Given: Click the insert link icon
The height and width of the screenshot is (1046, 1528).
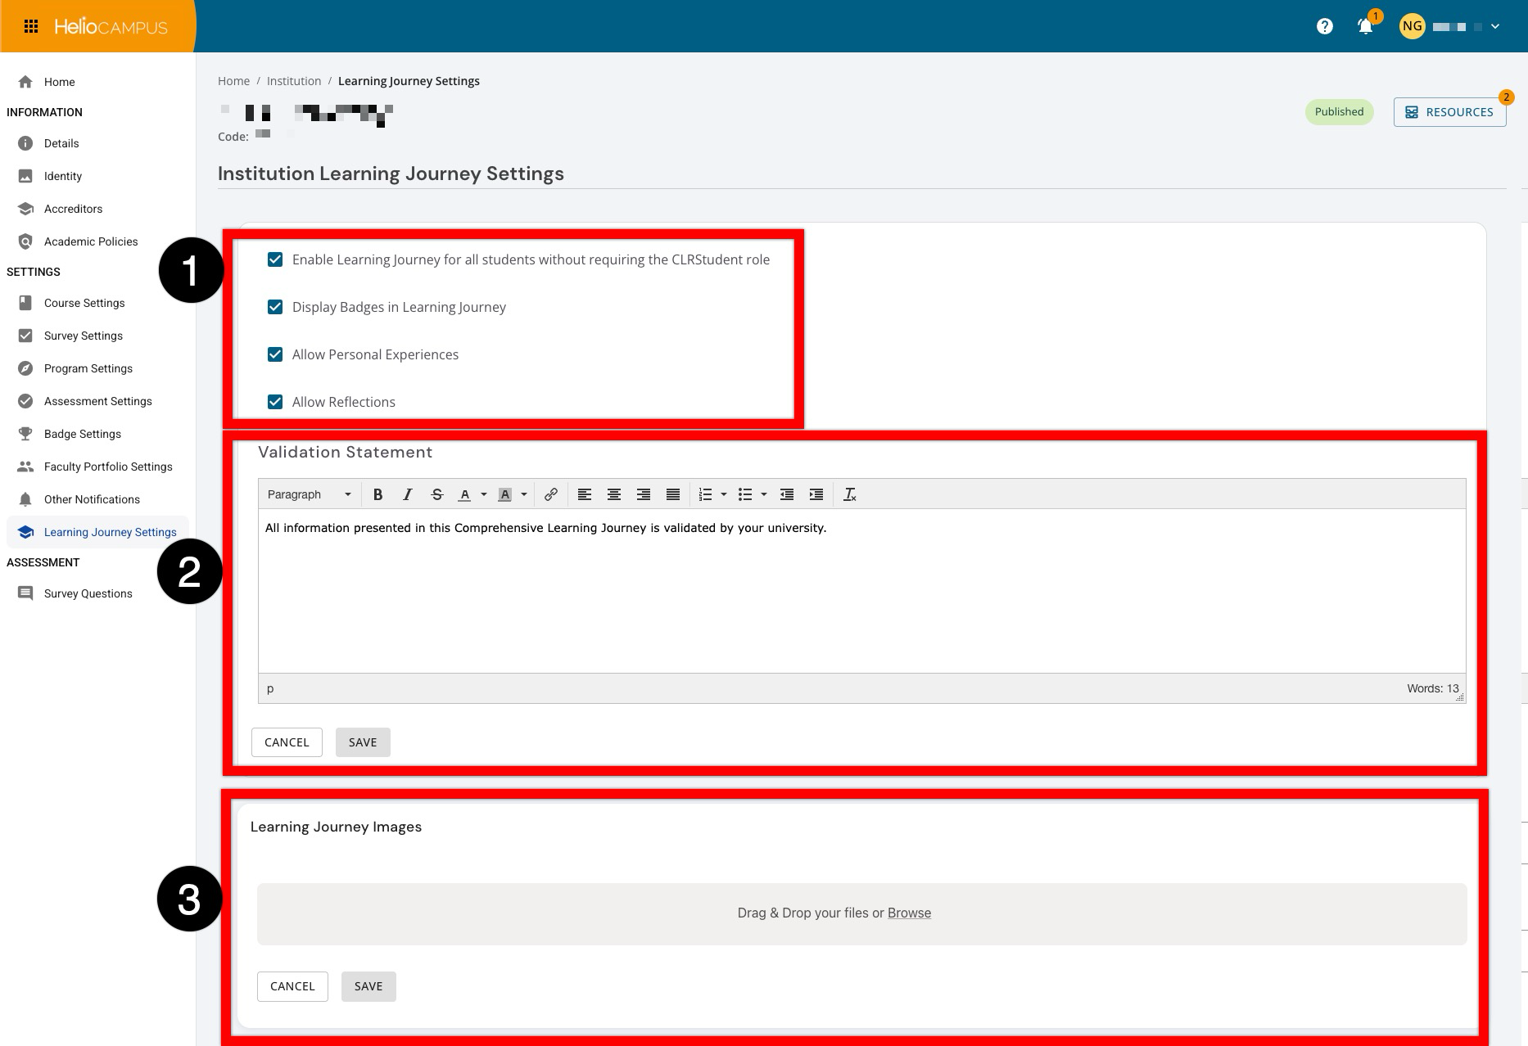Looking at the screenshot, I should pos(551,494).
